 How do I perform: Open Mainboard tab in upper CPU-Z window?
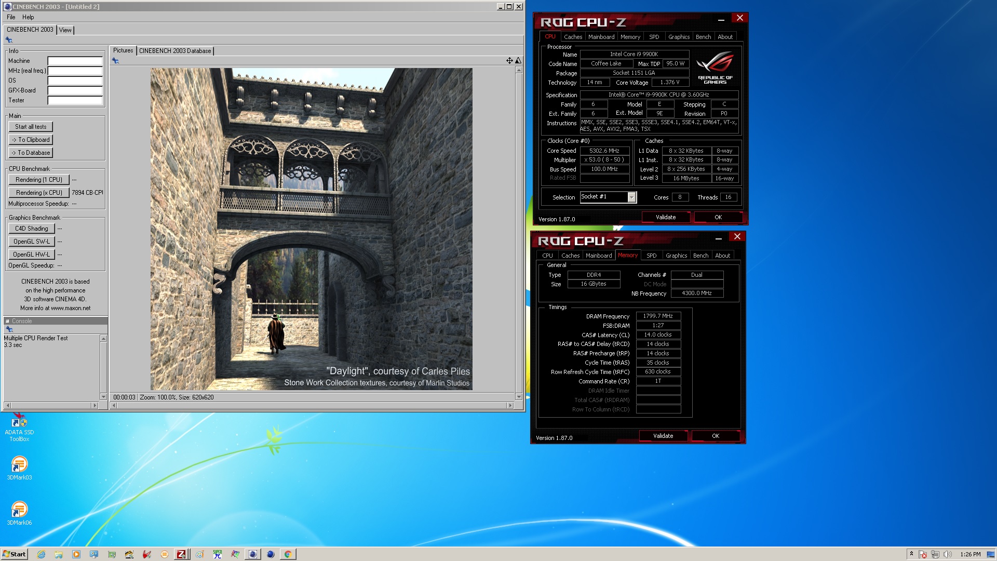pyautogui.click(x=601, y=37)
